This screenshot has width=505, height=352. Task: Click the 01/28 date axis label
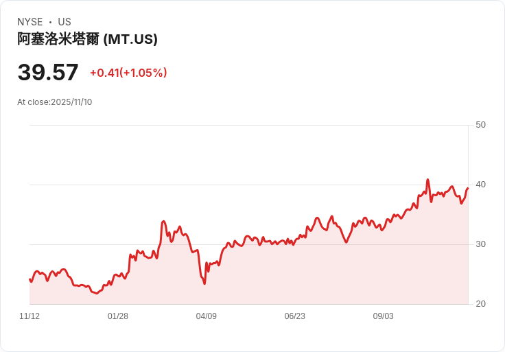(118, 316)
